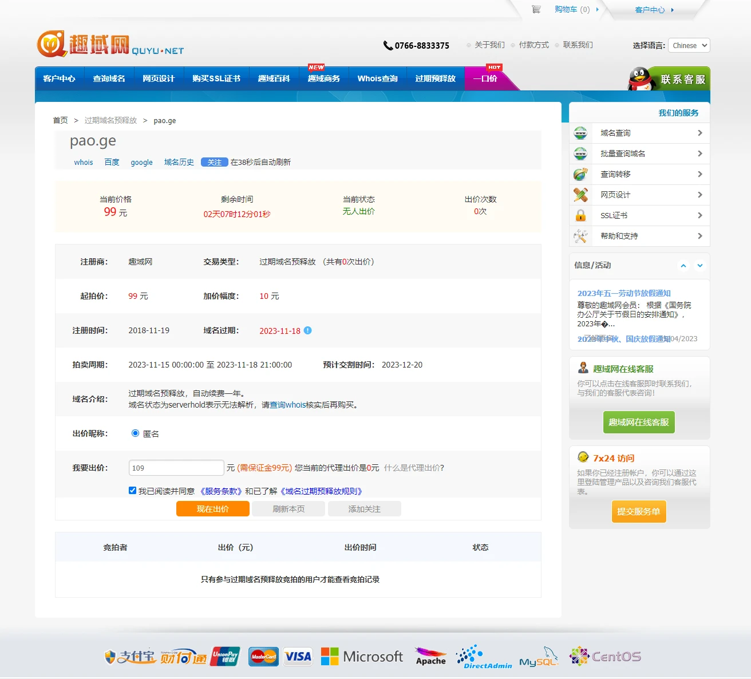Viewport: 751px width, 679px height.
Task: Go to 过期预释放 navigation tab
Action: (x=435, y=78)
